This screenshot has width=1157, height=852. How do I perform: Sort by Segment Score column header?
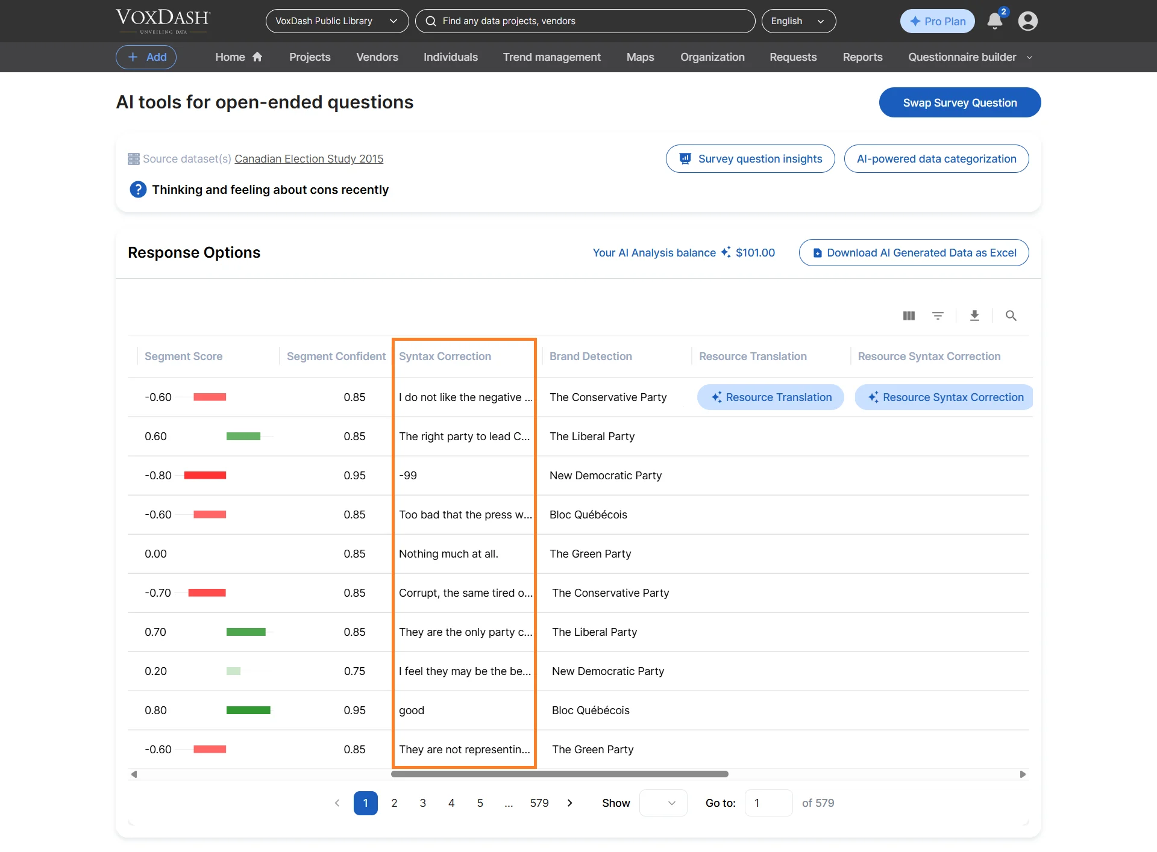[x=183, y=356]
